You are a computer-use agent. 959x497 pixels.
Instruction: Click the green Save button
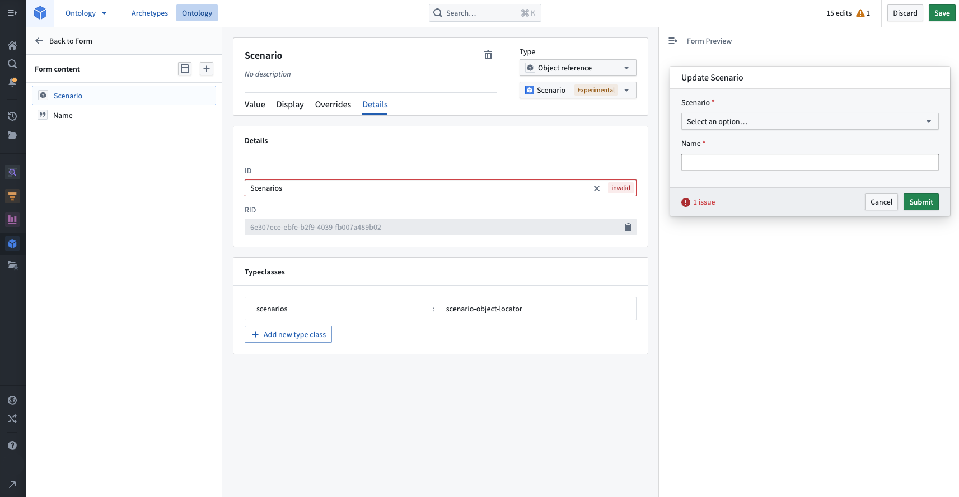pyautogui.click(x=942, y=13)
